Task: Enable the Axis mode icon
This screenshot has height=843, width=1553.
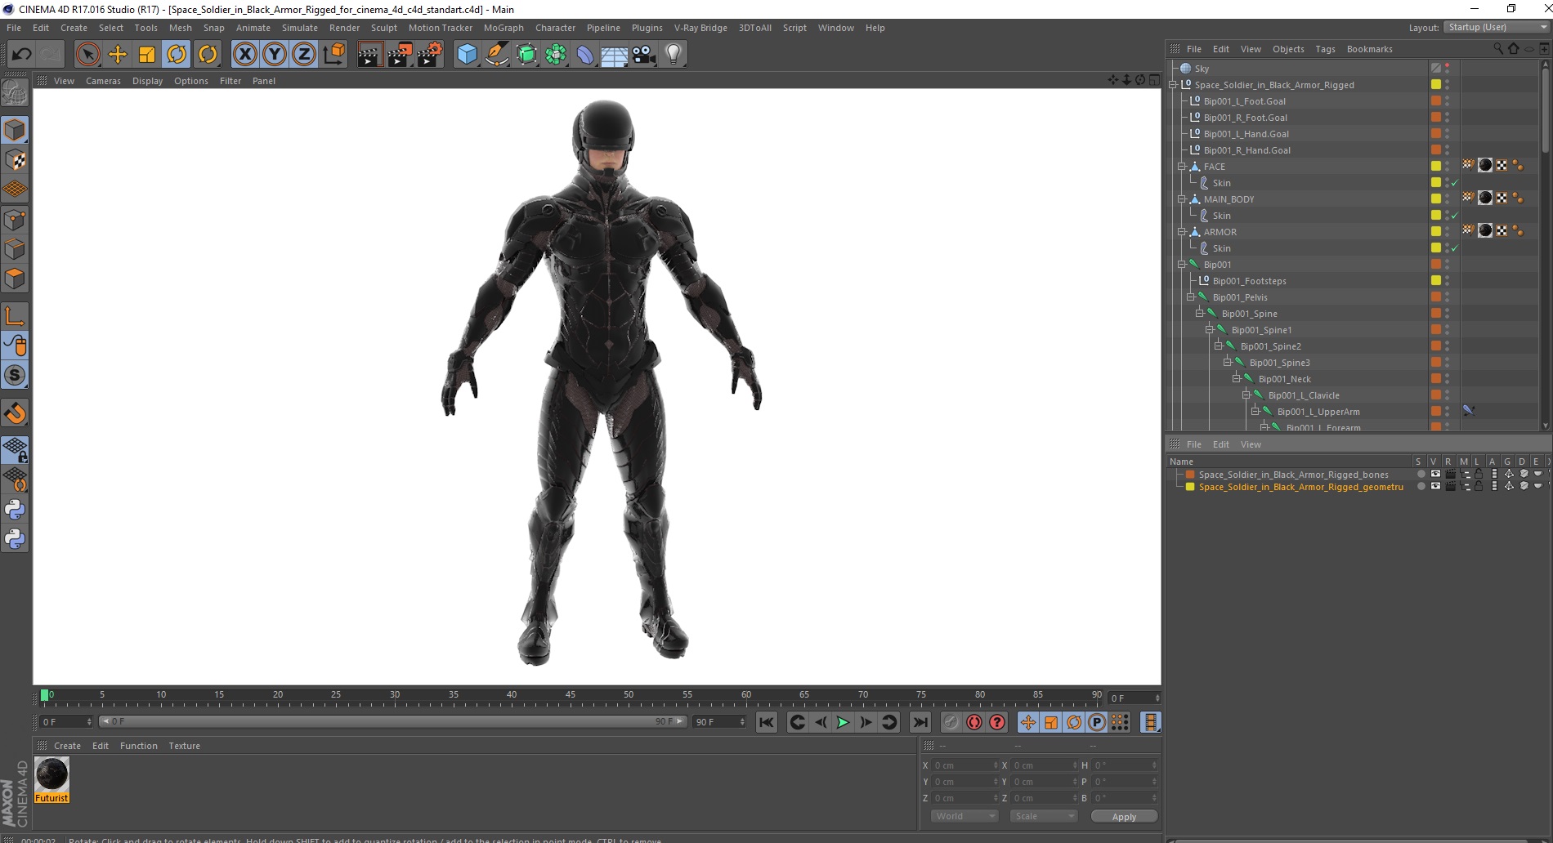Action: pos(15,315)
